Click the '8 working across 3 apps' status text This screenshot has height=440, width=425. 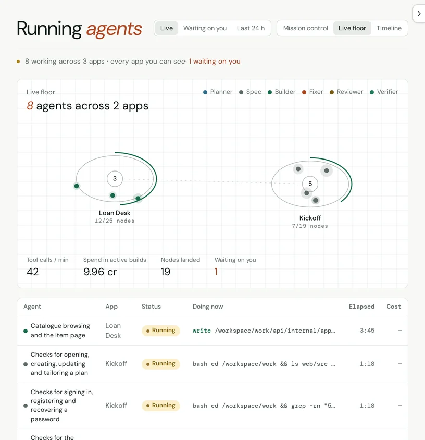tap(65, 61)
